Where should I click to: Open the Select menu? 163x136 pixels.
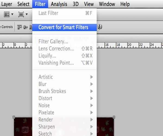(x=23, y=4)
